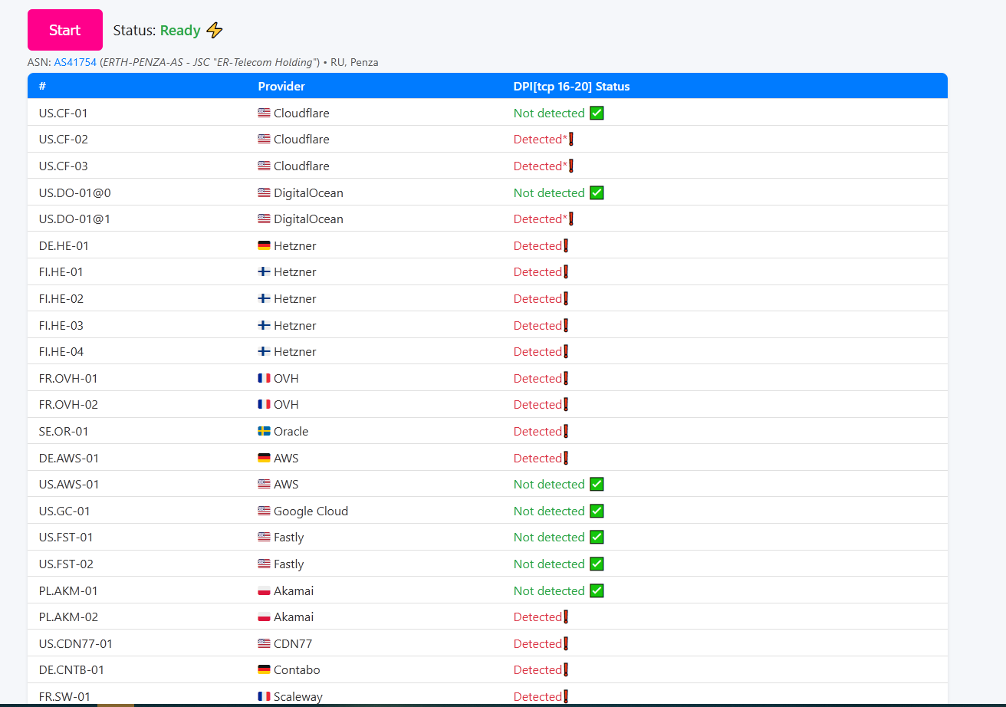Click the green checkmark in the US.GC-01 row
The image size is (1006, 707).
(597, 511)
